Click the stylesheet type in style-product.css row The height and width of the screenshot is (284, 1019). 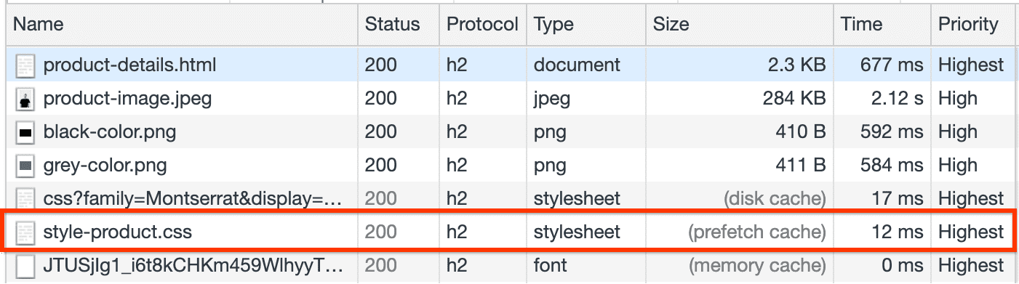577,232
